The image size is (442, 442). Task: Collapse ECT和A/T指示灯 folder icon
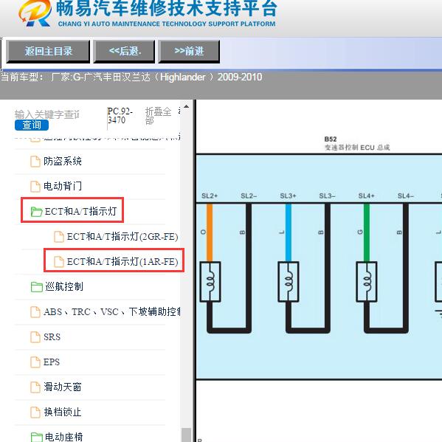click(x=36, y=212)
